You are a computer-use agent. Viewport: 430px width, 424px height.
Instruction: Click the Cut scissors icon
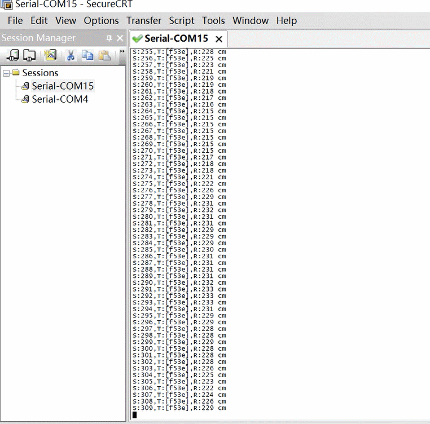coord(71,55)
